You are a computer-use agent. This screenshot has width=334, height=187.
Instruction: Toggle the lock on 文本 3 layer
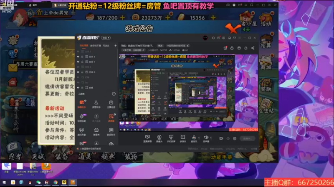point(82,57)
